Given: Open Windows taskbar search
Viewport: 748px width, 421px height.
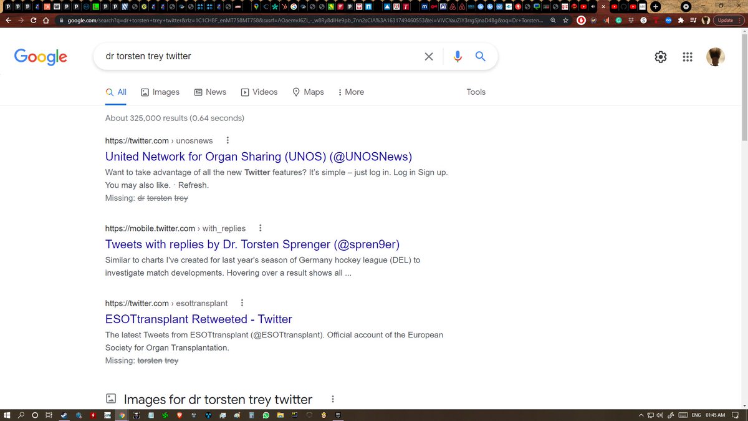Looking at the screenshot, I should pos(21,415).
